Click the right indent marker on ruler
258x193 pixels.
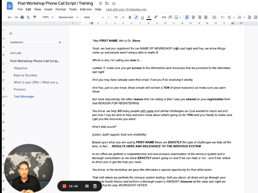232,23
